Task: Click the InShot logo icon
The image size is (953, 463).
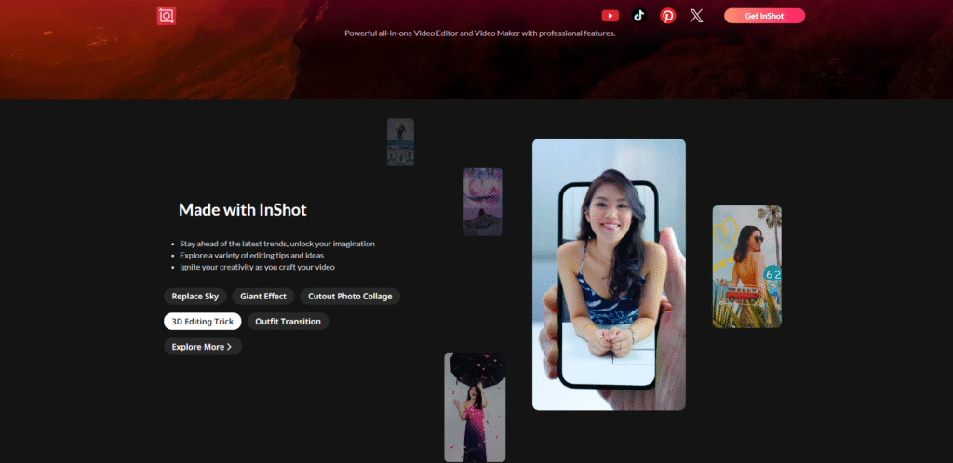Action: (167, 15)
